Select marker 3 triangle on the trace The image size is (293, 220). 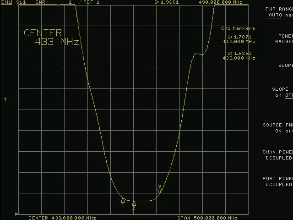point(160,191)
